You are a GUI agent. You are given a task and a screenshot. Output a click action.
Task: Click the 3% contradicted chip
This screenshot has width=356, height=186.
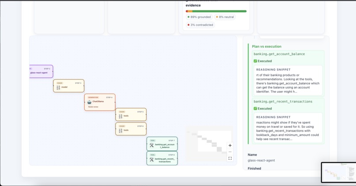pyautogui.click(x=200, y=25)
